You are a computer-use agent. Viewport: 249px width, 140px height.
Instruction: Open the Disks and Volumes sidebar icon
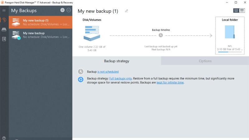click(4, 29)
